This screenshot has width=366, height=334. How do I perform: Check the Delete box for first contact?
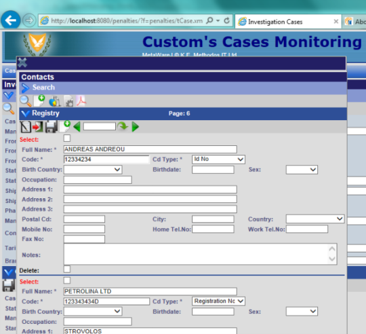pos(67,269)
